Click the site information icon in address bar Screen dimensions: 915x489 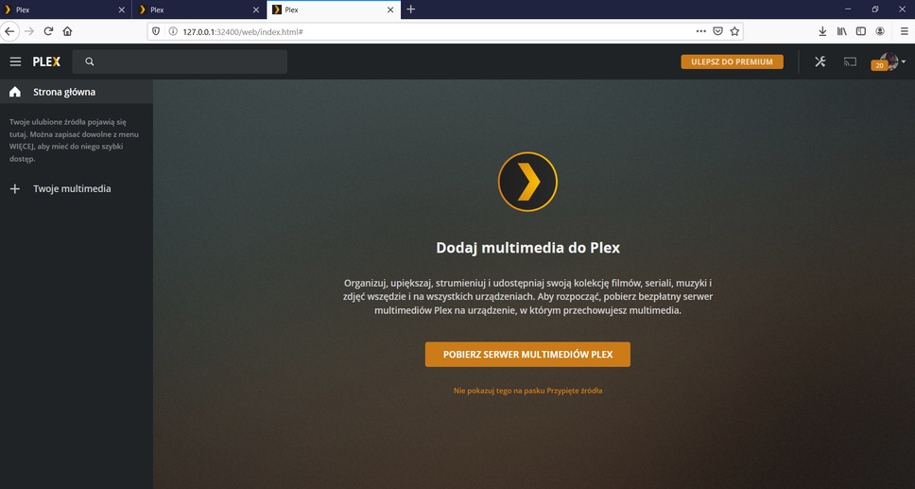173,31
